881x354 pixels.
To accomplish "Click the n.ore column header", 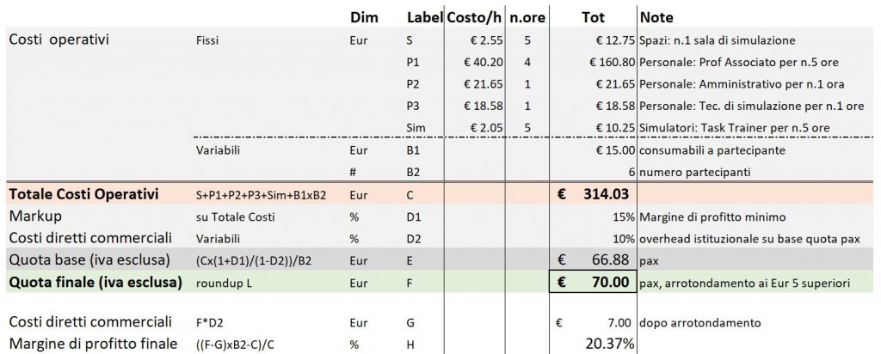I will click(x=527, y=17).
